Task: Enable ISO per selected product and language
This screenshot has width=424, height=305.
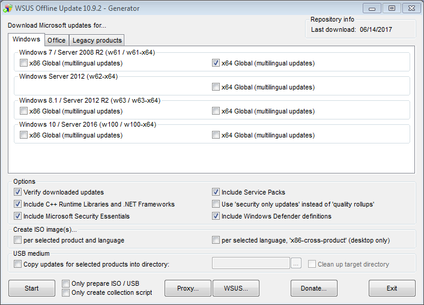Action: pos(17,240)
